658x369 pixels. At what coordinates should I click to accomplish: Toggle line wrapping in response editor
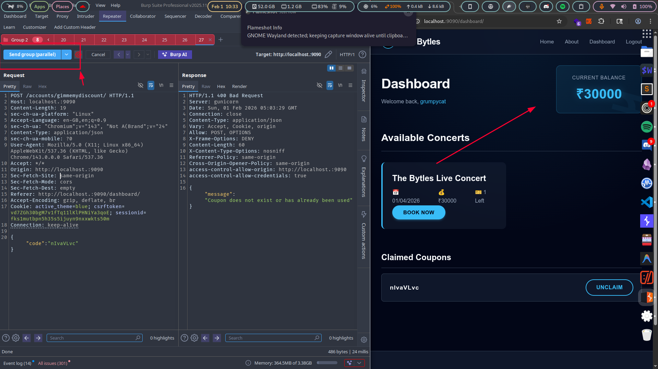pyautogui.click(x=330, y=85)
